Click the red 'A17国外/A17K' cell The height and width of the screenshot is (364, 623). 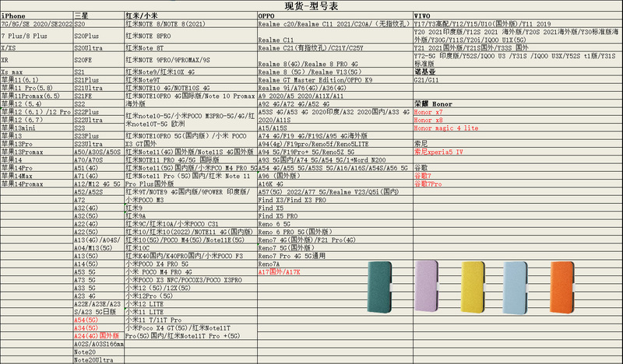pyautogui.click(x=335, y=272)
